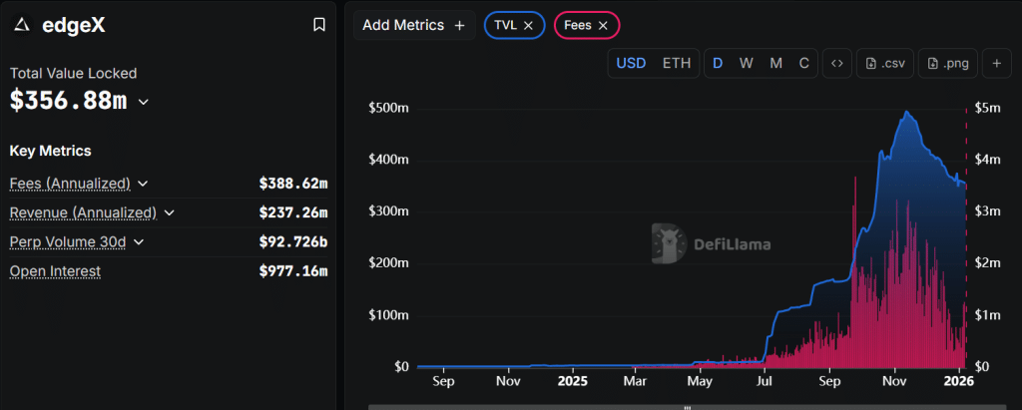1022x410 pixels.
Task: Click the Open Interest metric label
Action: point(55,270)
